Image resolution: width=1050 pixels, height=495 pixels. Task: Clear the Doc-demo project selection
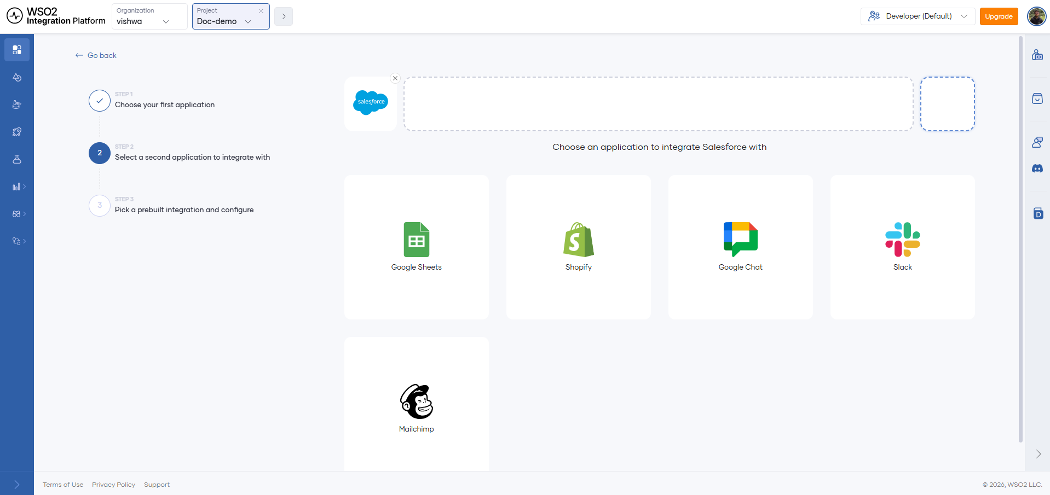(261, 11)
